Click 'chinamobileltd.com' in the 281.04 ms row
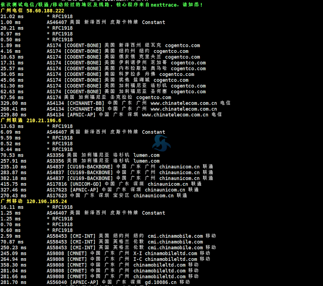Screen dimensions: 323x286 tap(159, 271)
